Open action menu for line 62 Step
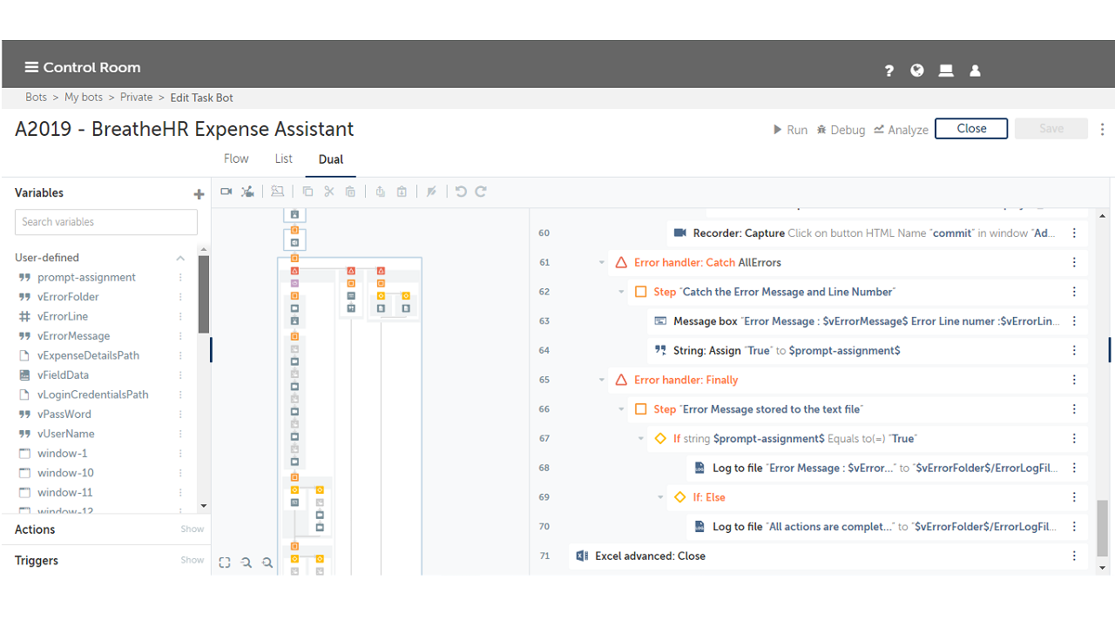 pos(1074,292)
